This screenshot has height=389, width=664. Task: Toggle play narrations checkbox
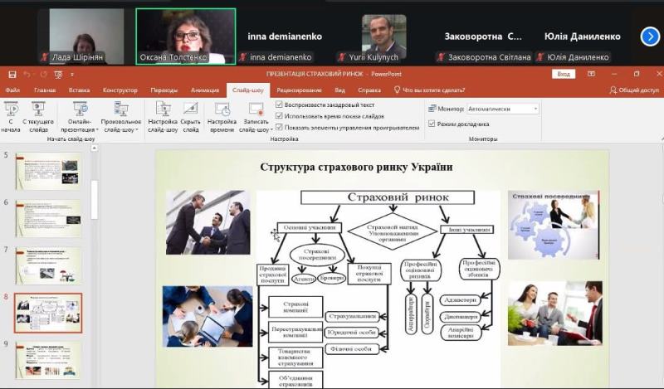tap(279, 105)
